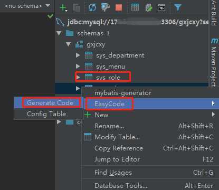Open Data Source Properties wrench icon
Image resolution: width=219 pixels, height=190 pixels.
pyautogui.click(x=106, y=7)
